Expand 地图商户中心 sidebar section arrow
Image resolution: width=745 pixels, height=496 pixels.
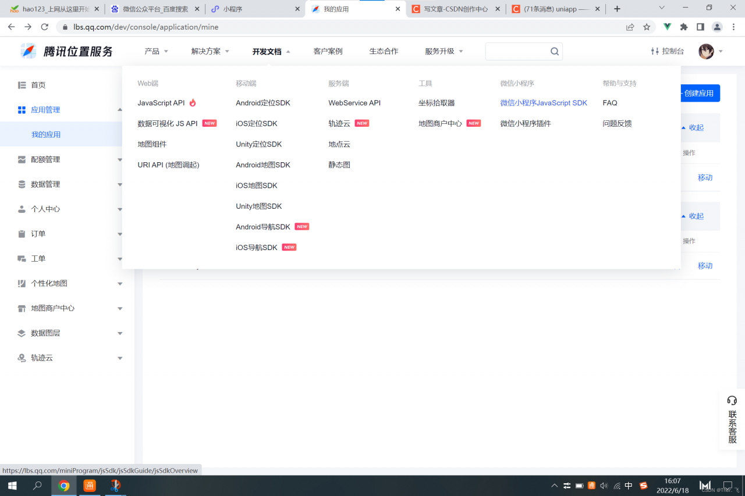click(120, 309)
